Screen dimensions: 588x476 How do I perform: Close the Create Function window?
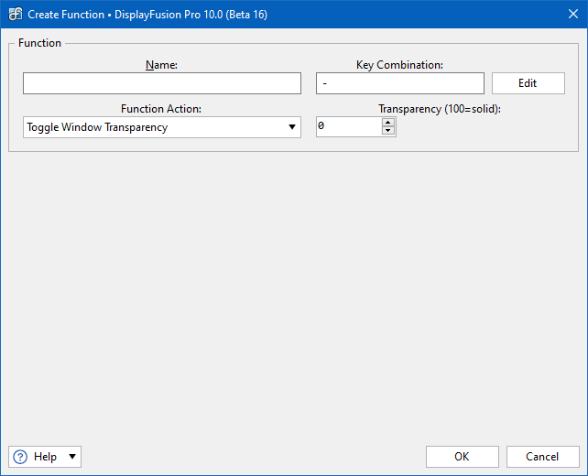click(573, 15)
